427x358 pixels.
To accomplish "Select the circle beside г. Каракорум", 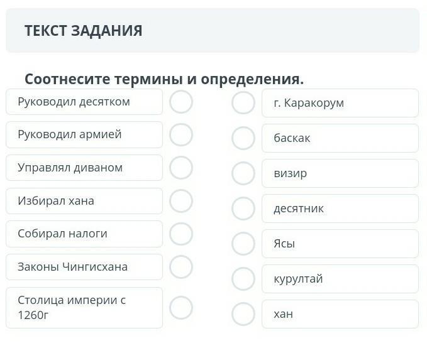I will click(243, 103).
